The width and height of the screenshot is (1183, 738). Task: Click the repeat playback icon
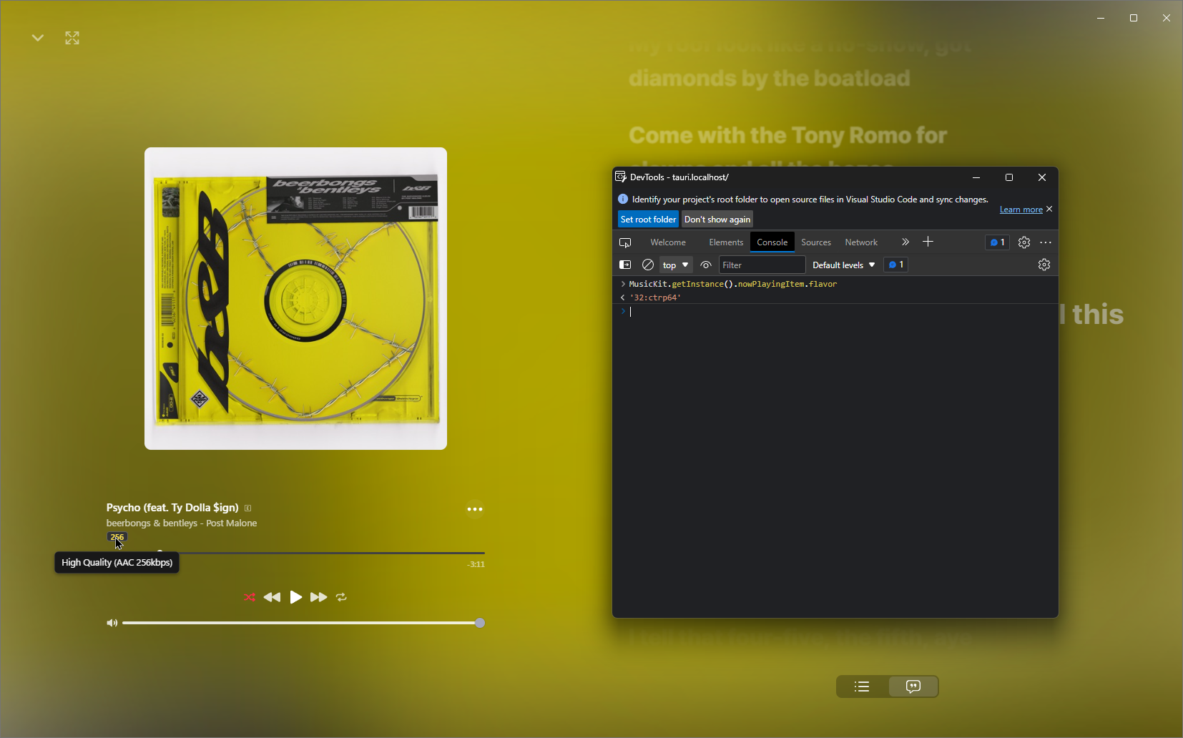point(341,597)
